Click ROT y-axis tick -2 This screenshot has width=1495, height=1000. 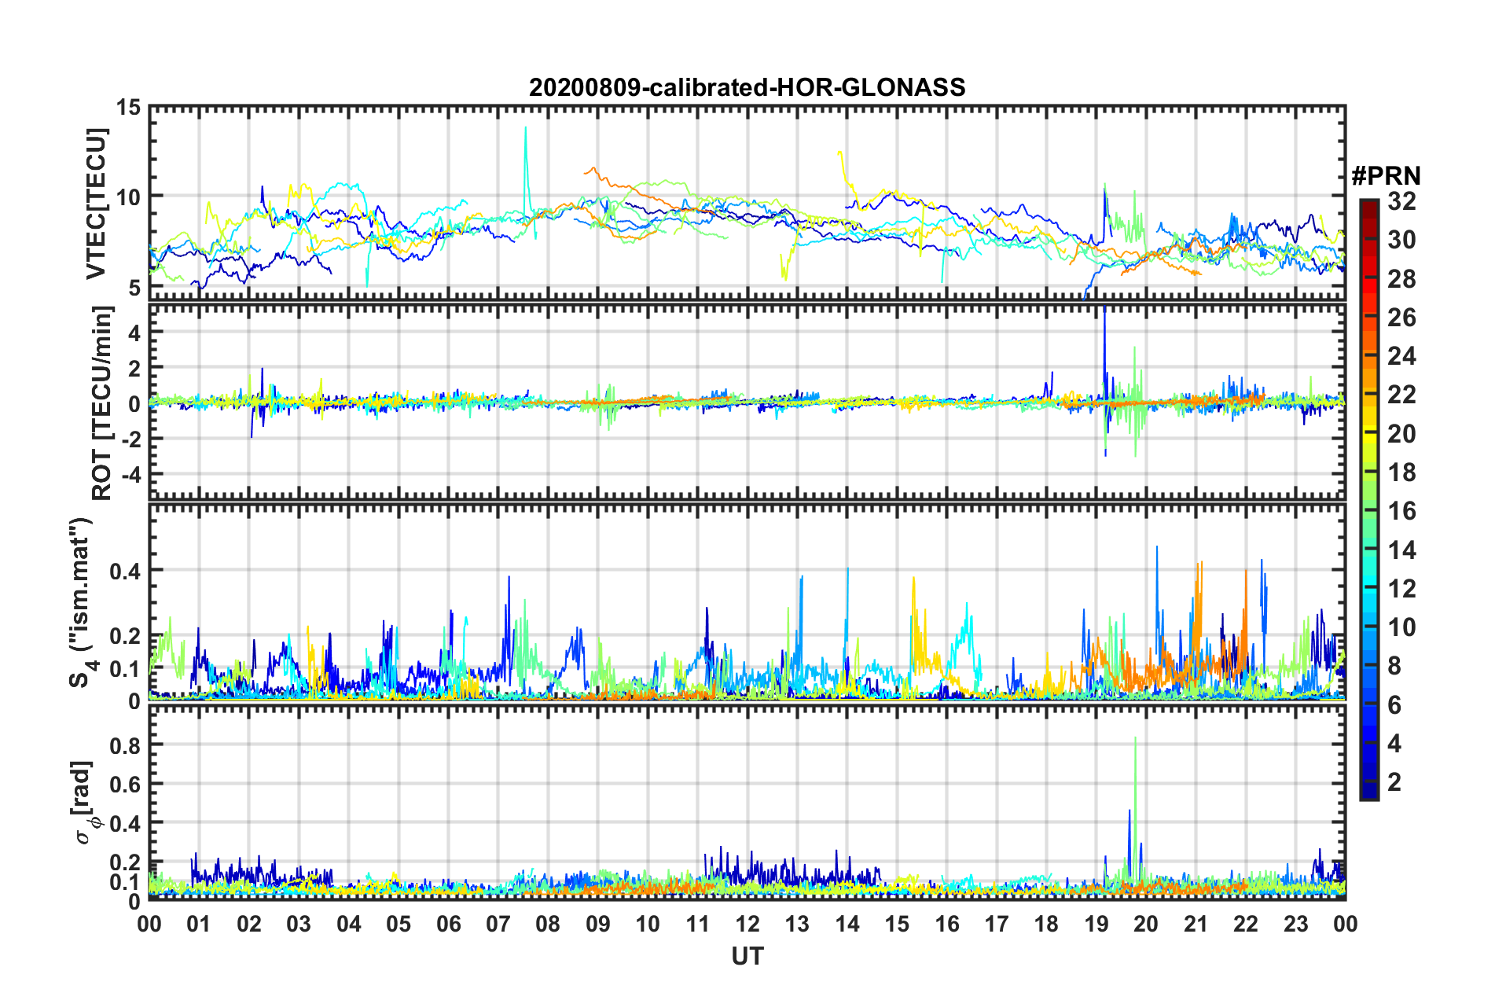pyautogui.click(x=130, y=439)
